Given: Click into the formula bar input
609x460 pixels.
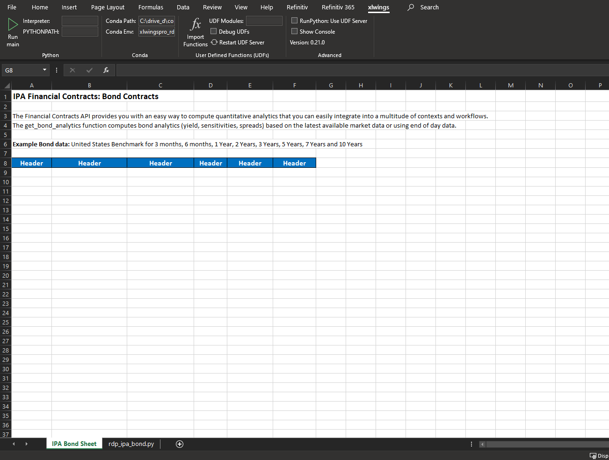Looking at the screenshot, I should [x=362, y=70].
